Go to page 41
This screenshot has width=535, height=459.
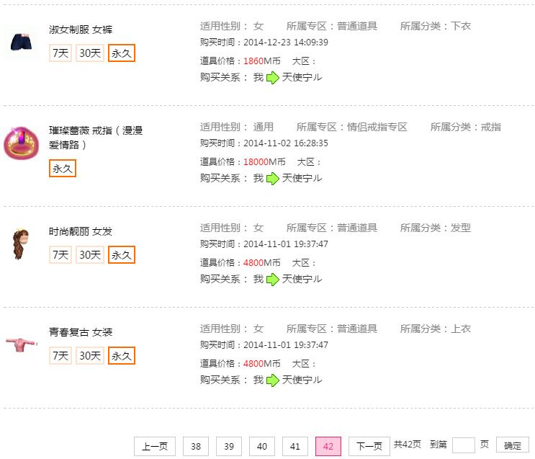coord(295,446)
